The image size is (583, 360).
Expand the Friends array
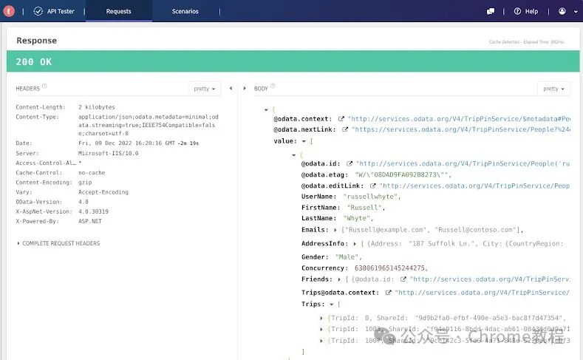pyautogui.click(x=339, y=279)
